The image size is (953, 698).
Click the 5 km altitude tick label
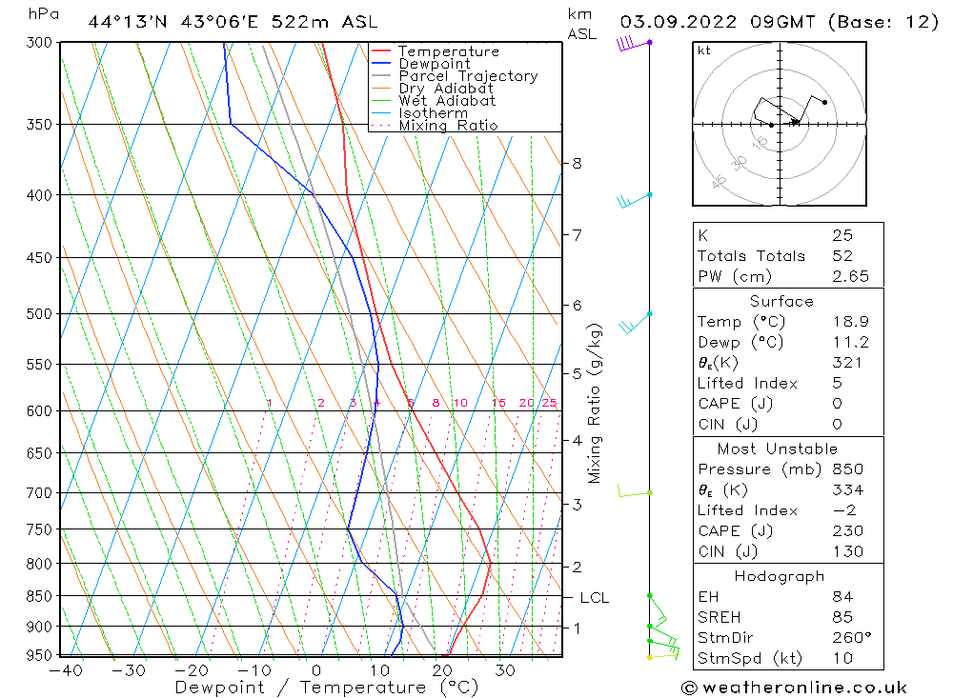pos(577,373)
